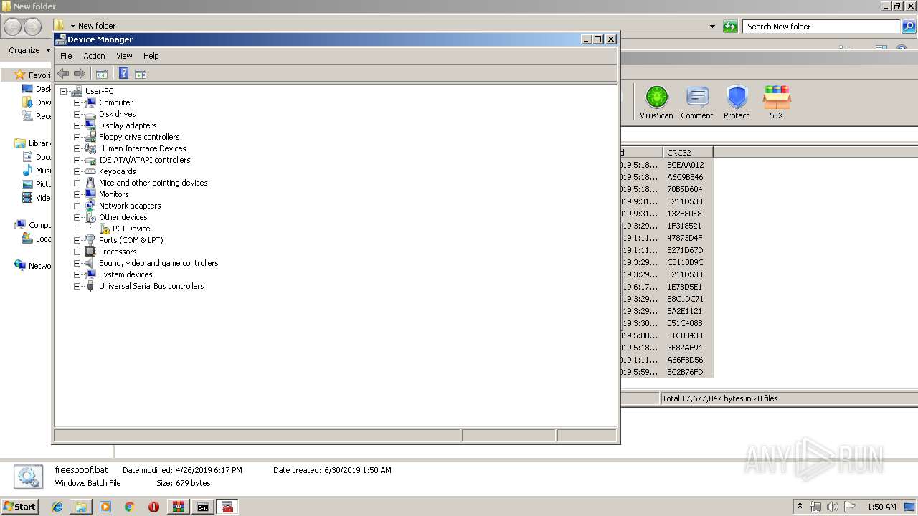Click the Forward arrow in Device Manager toolbar
This screenshot has width=918, height=516.
pos(80,74)
